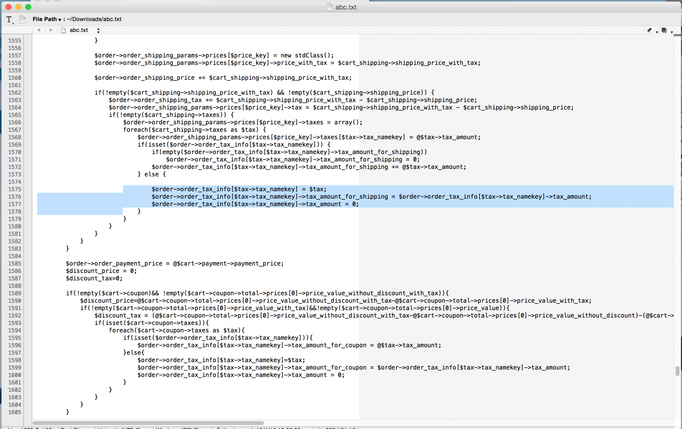
Task: Click abc.txt icon in title bar
Action: (x=329, y=7)
